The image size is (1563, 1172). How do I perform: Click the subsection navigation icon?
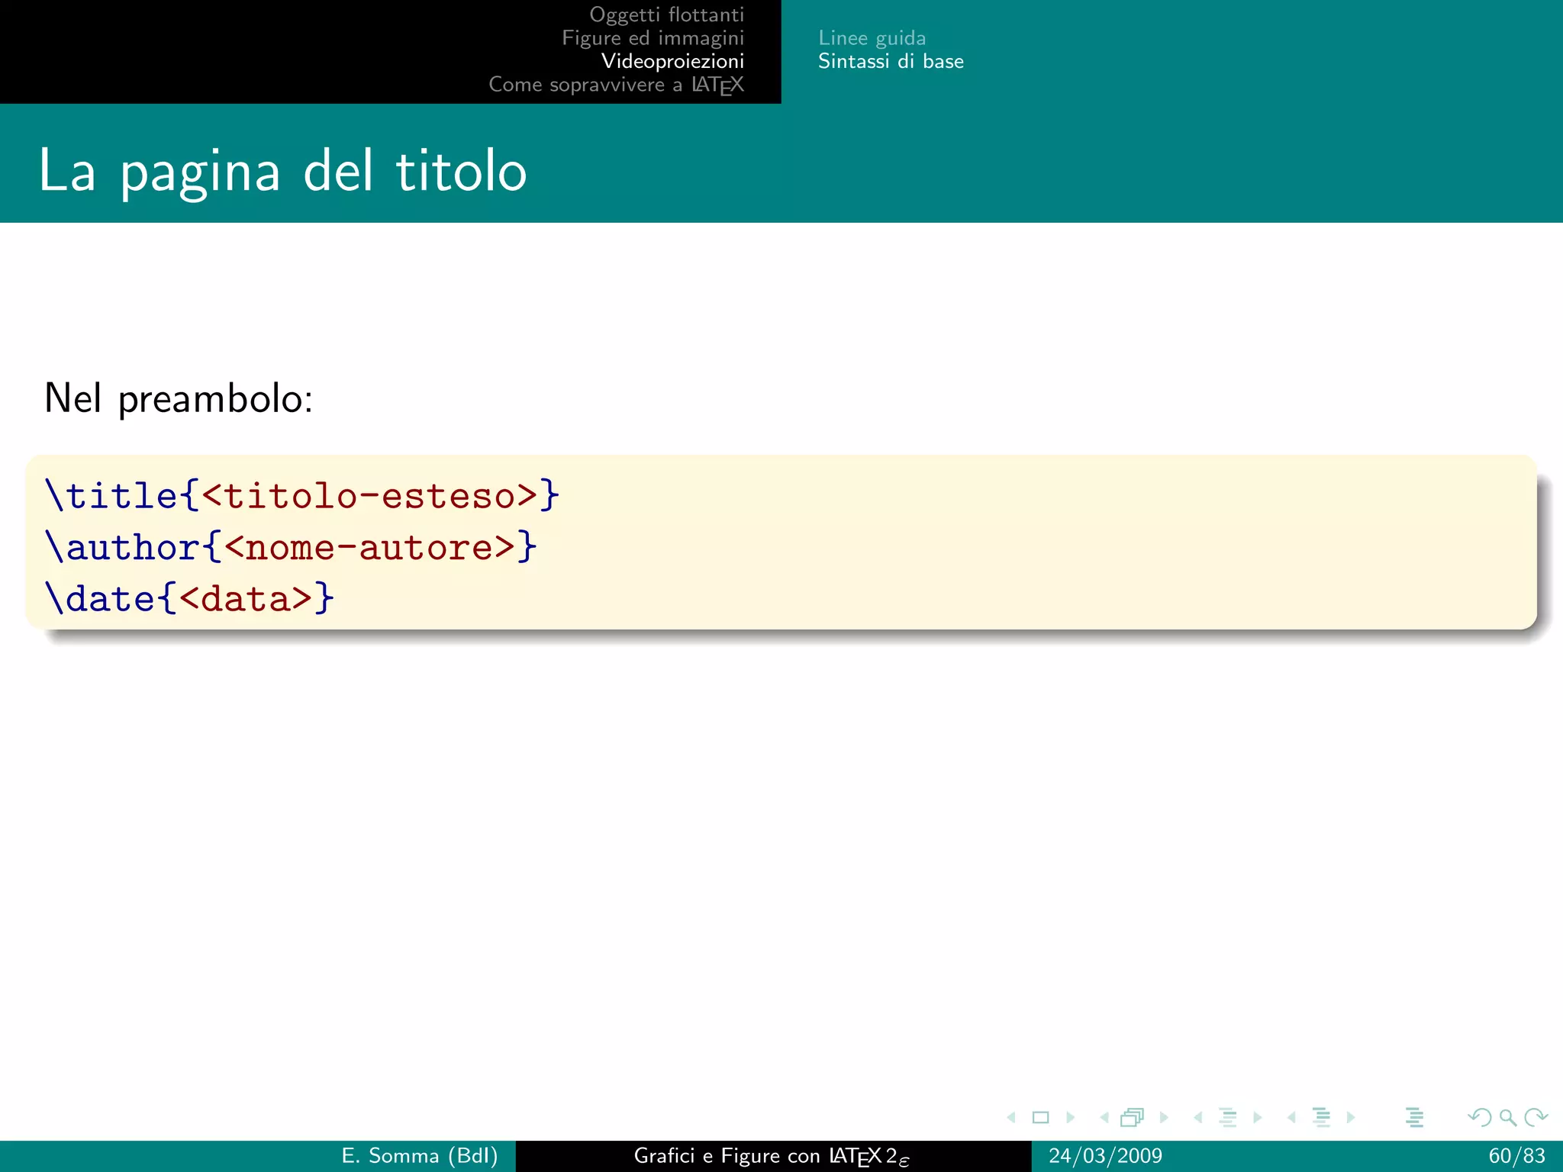pos(1228,1118)
